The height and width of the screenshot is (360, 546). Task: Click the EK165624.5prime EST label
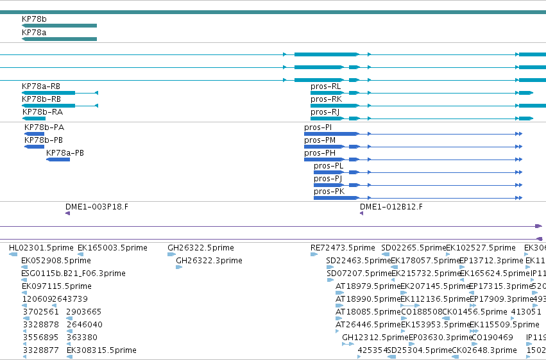pos(495,274)
